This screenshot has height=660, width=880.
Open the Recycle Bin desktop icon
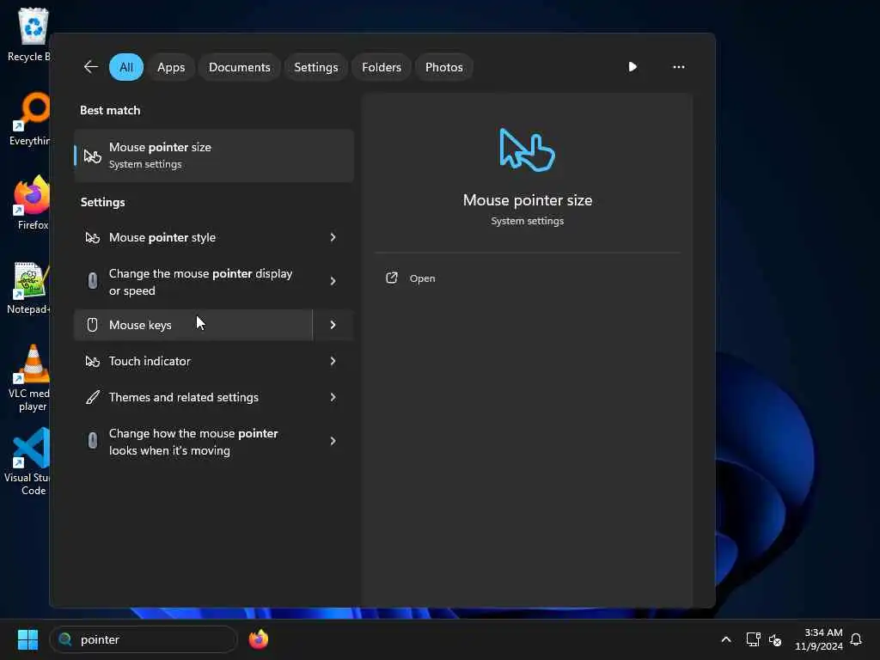[29, 34]
